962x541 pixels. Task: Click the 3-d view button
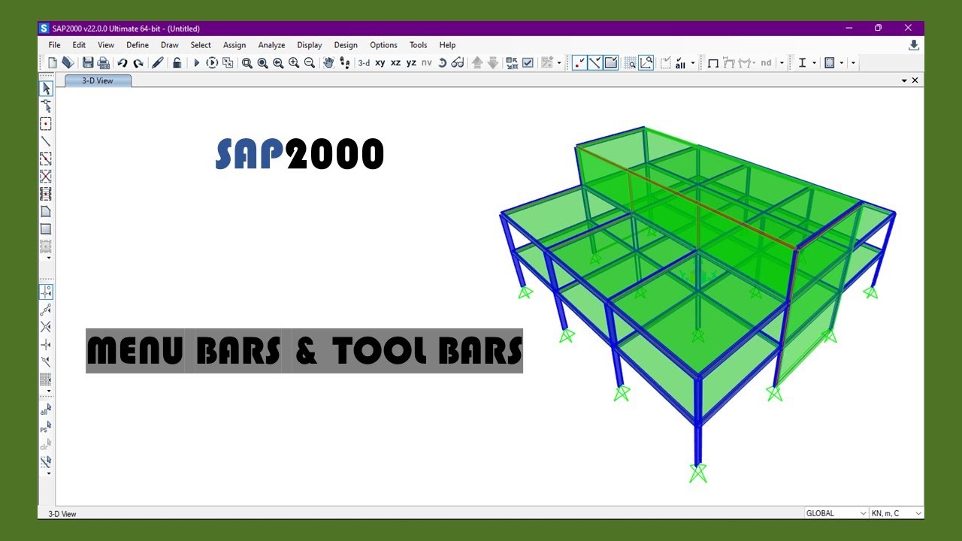pyautogui.click(x=364, y=63)
